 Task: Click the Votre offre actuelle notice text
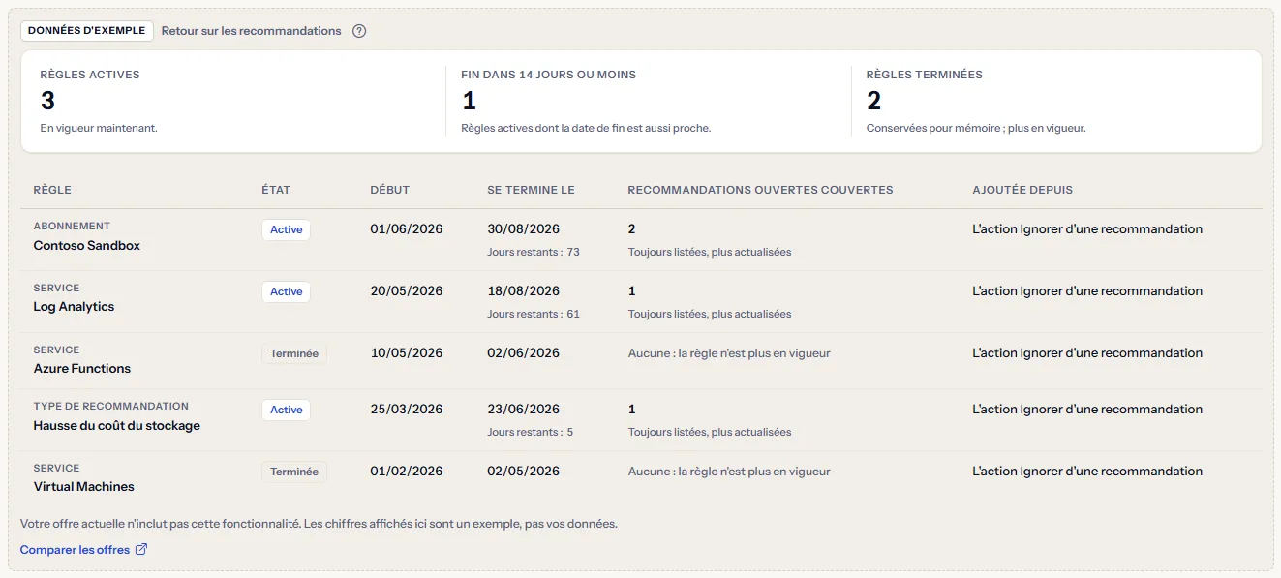pos(319,524)
